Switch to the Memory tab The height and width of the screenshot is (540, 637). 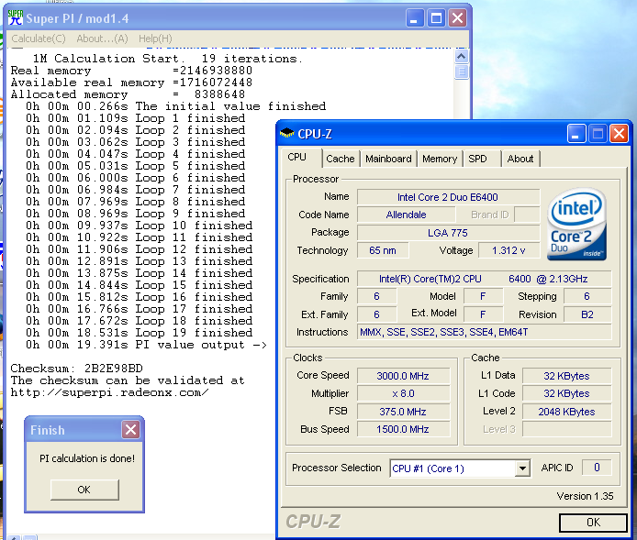pyautogui.click(x=440, y=159)
